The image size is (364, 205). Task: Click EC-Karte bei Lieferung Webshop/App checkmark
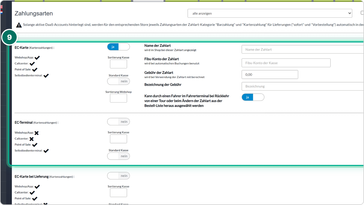coord(37,187)
